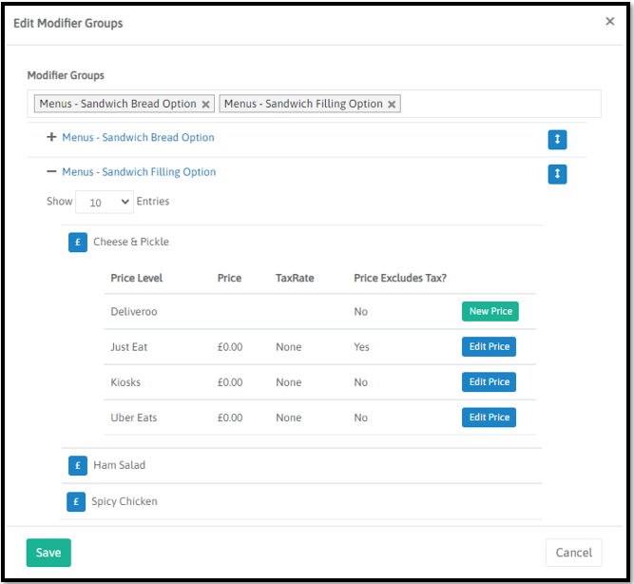This screenshot has width=634, height=584.
Task: Cancel editing modifier groups
Action: point(573,553)
